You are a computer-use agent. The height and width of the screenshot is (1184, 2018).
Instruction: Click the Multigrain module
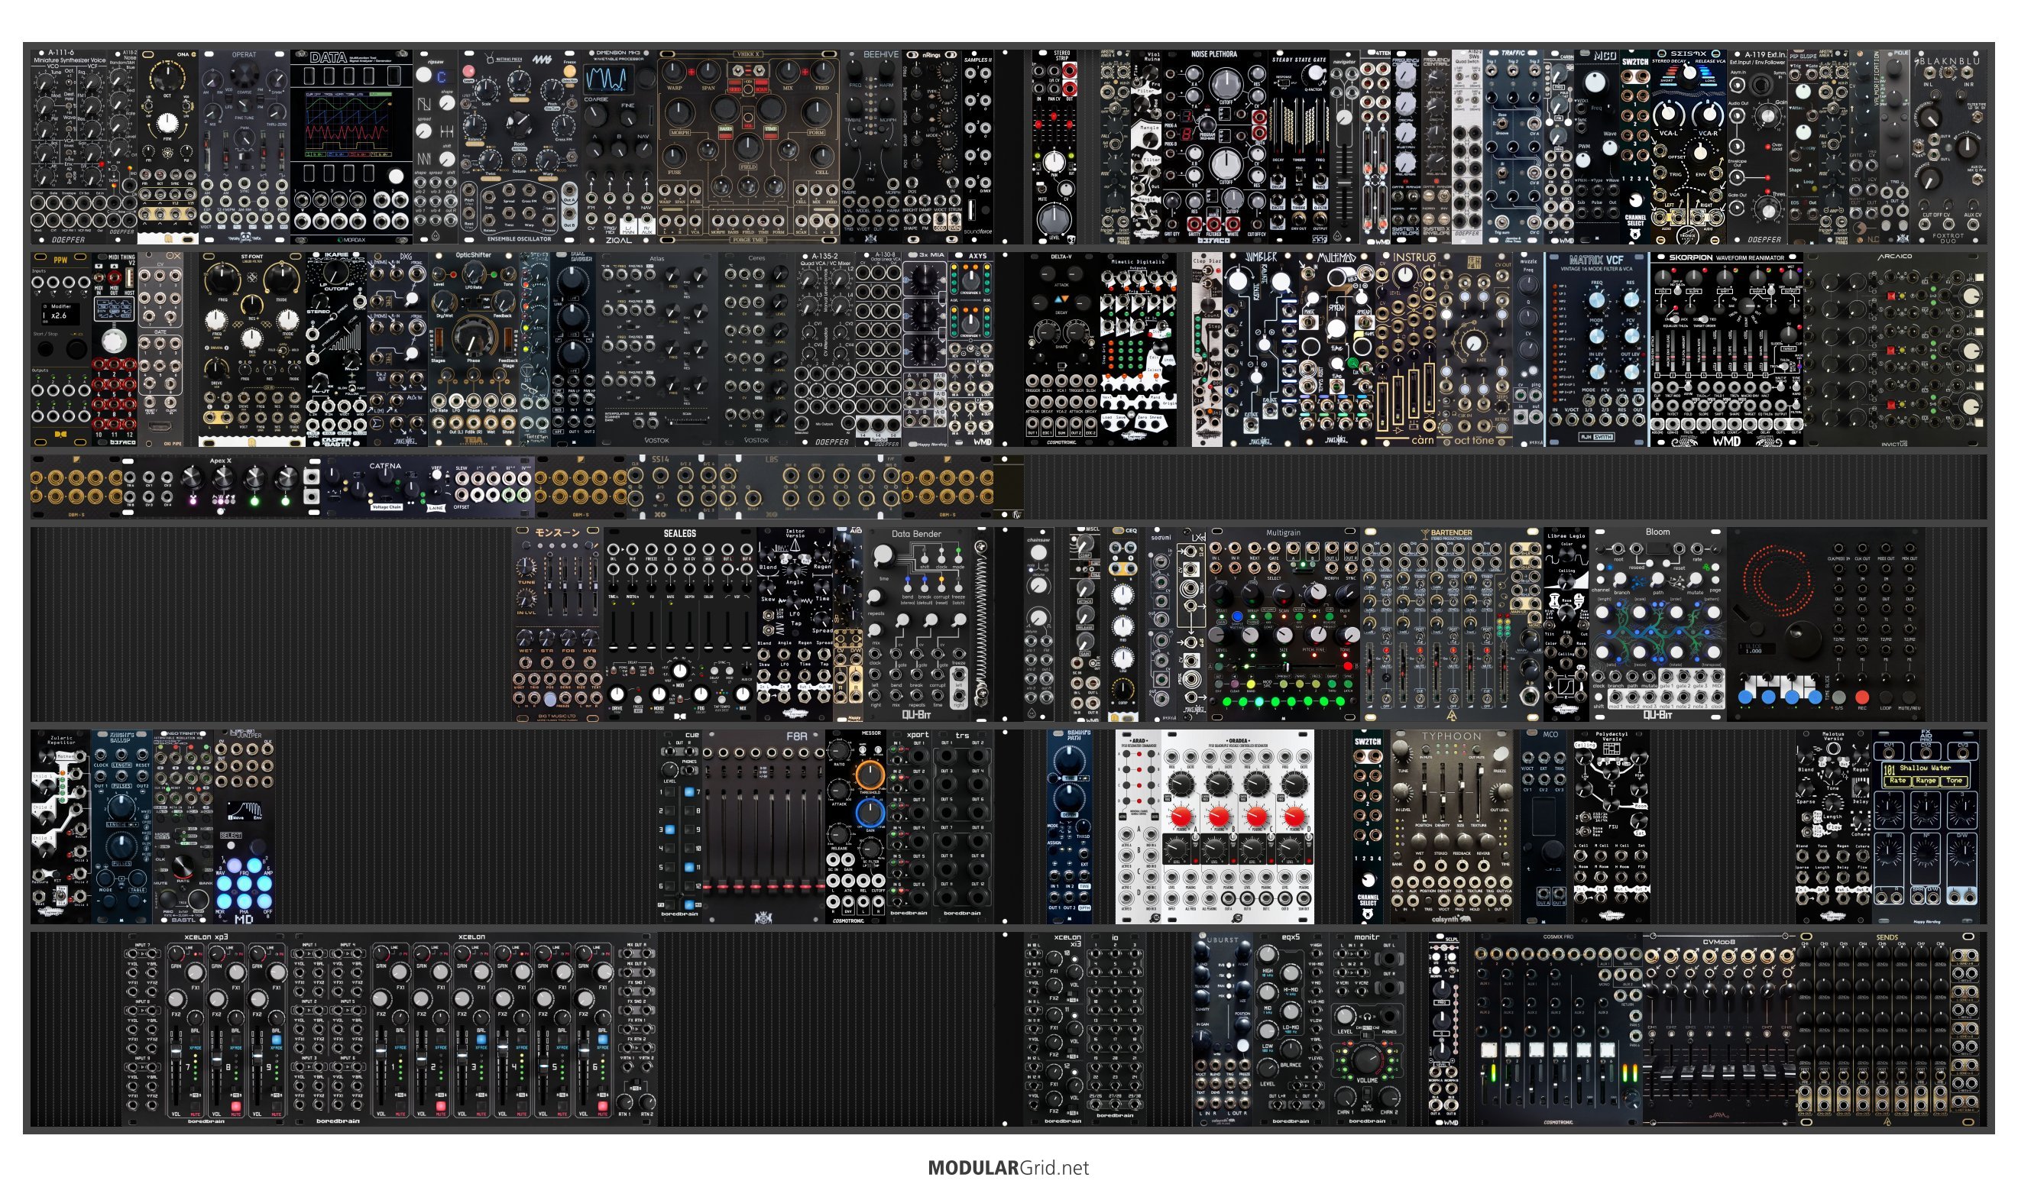(x=1284, y=623)
